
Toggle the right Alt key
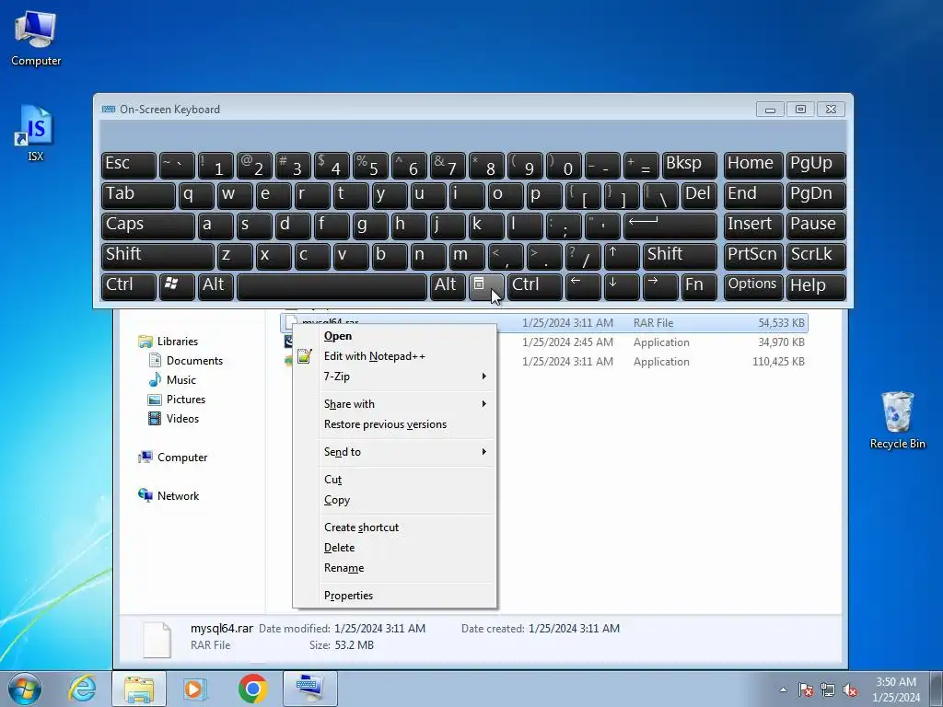tap(448, 285)
